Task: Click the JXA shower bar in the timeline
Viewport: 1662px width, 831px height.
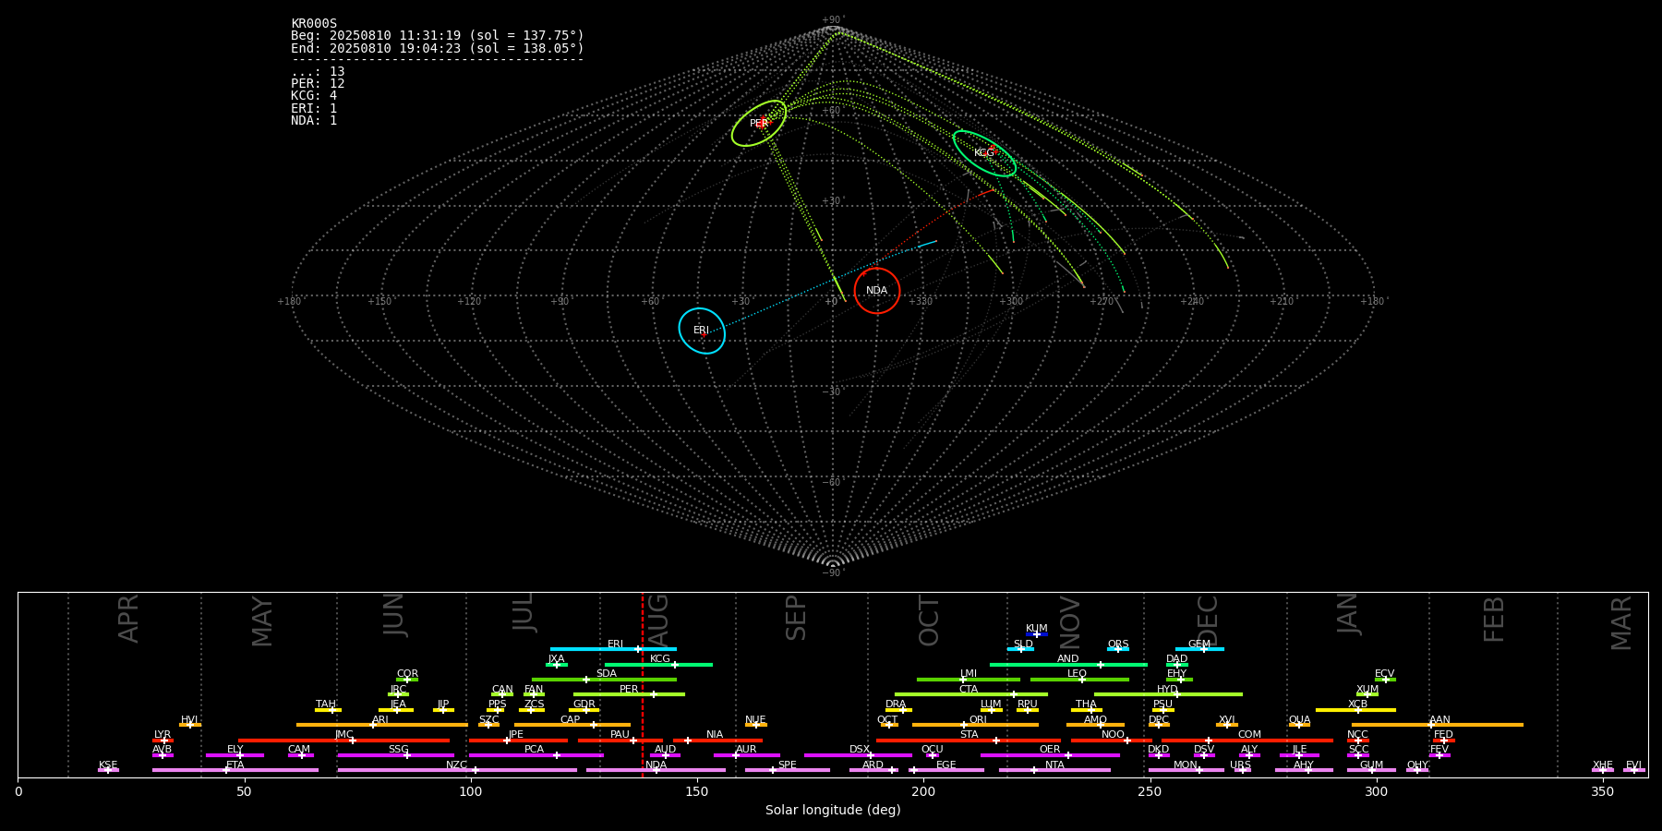Action: [557, 664]
